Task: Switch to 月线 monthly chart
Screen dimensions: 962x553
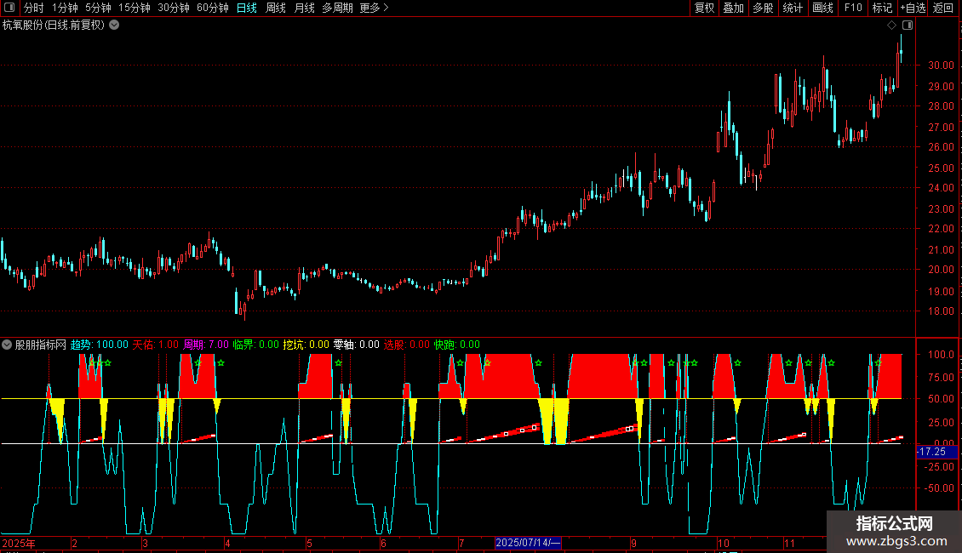Action: [304, 8]
